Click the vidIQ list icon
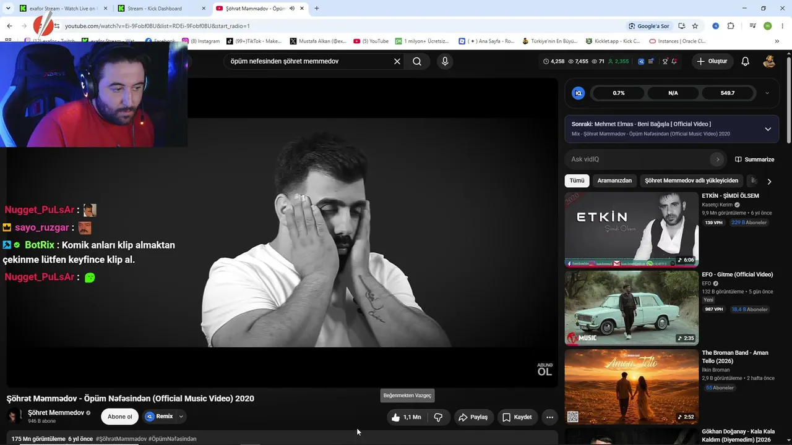The image size is (792, 445). (652, 61)
